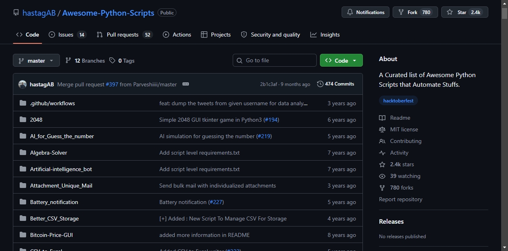Focus the Go to file search field

(x=274, y=60)
